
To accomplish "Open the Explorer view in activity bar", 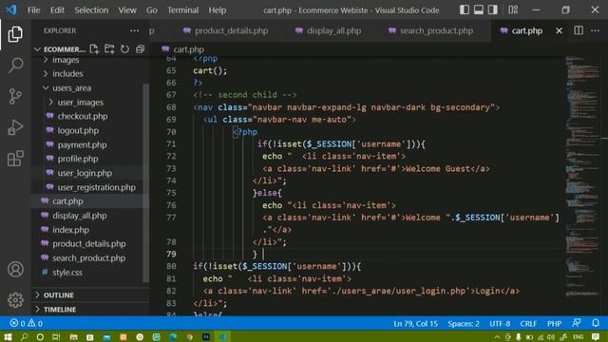I will coord(15,34).
